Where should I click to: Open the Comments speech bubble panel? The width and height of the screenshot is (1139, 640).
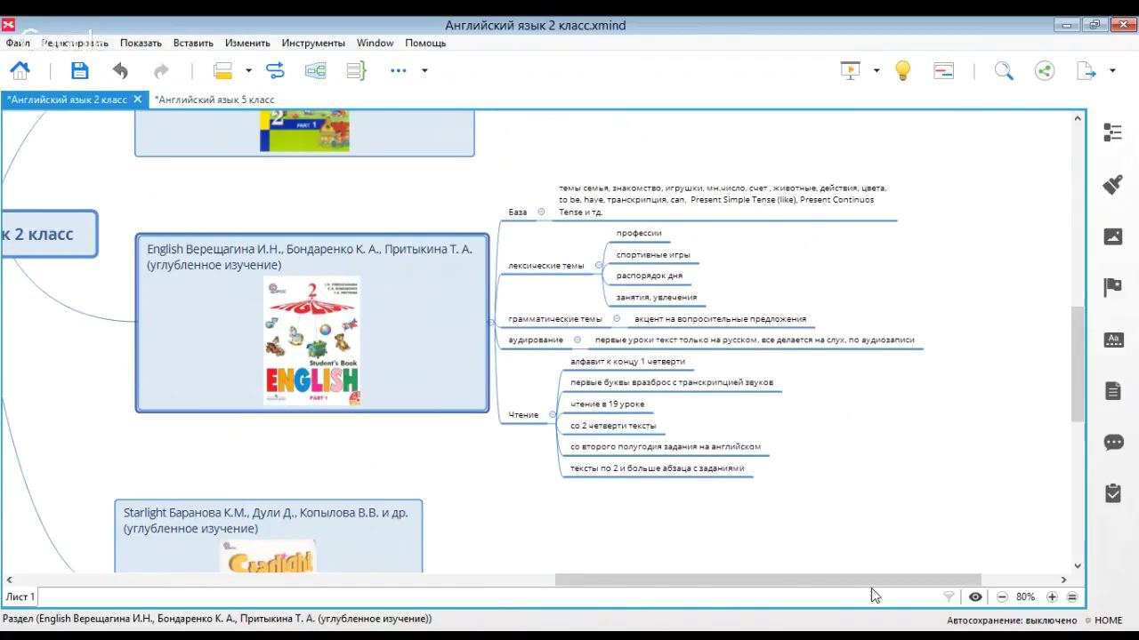(1112, 442)
